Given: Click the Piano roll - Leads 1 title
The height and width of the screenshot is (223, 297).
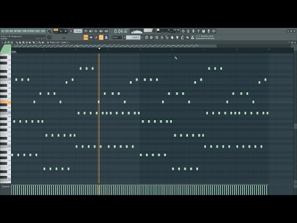Looking at the screenshot, I should click(59, 42).
